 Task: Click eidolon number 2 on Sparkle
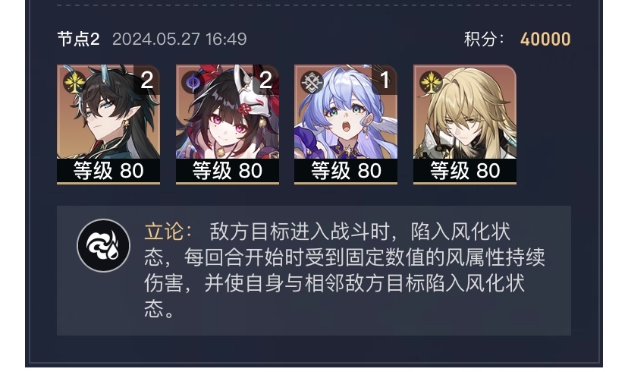coord(266,80)
